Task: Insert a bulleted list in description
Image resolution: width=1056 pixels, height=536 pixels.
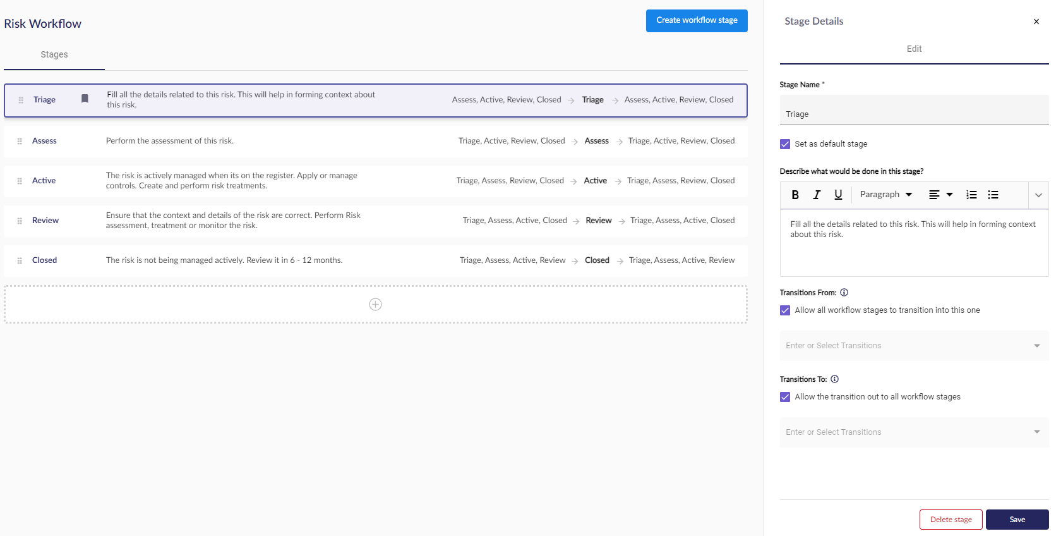Action: point(993,195)
